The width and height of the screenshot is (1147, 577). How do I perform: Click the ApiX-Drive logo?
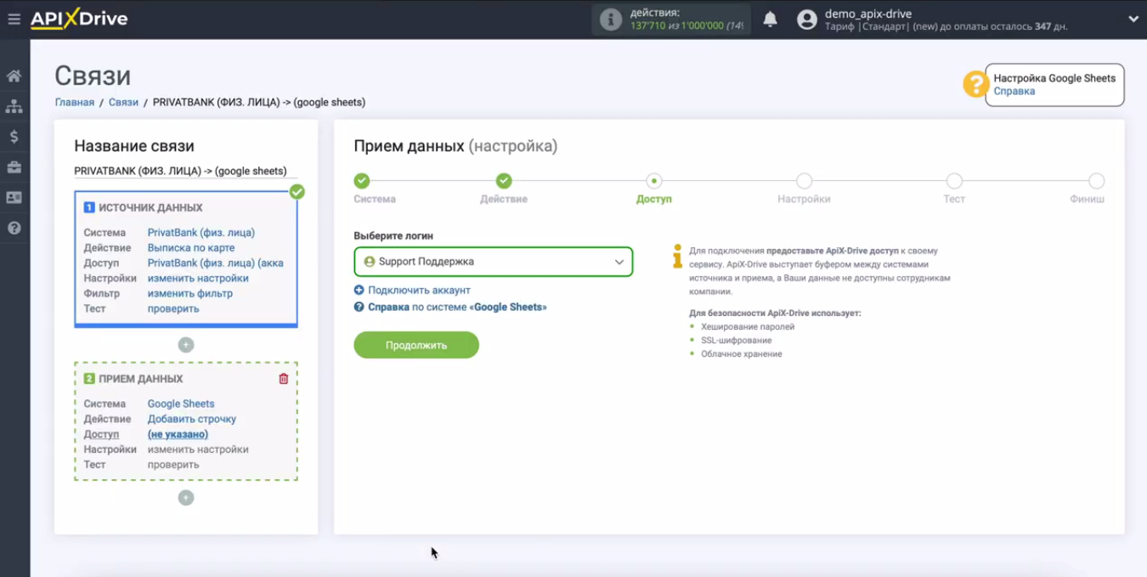pos(79,19)
